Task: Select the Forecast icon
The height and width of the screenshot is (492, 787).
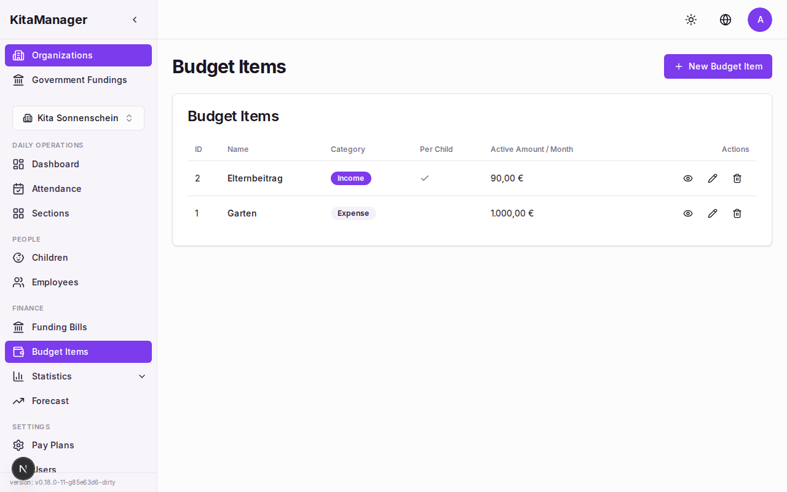Action: click(x=19, y=401)
